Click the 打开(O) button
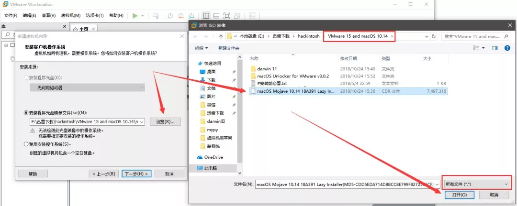 pyautogui.click(x=459, y=195)
